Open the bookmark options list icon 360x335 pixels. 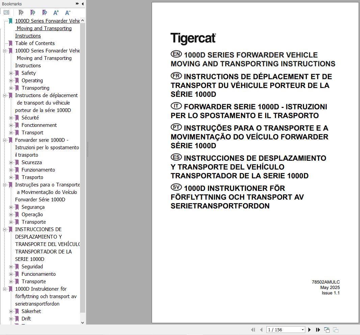(x=6, y=12)
